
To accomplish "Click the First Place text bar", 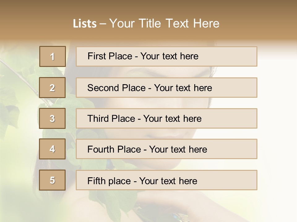I will tap(166, 56).
